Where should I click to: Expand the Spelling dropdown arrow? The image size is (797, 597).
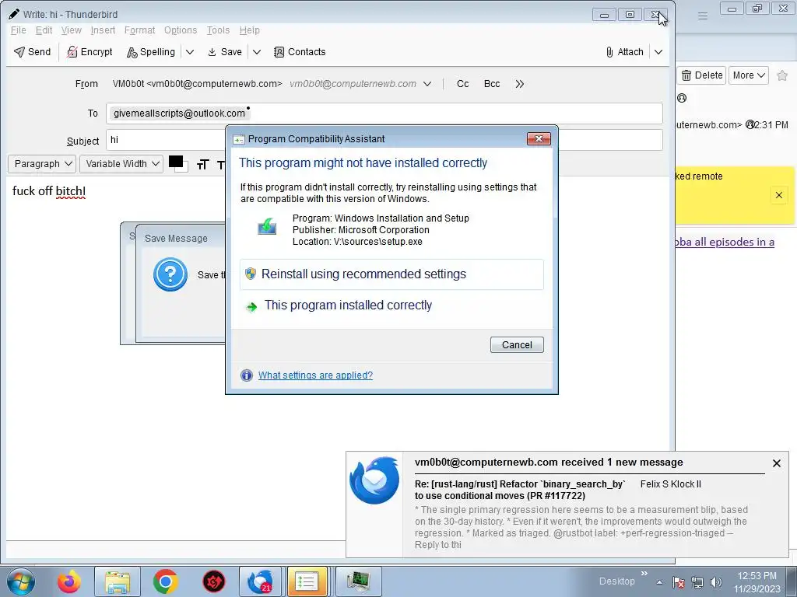(x=190, y=52)
